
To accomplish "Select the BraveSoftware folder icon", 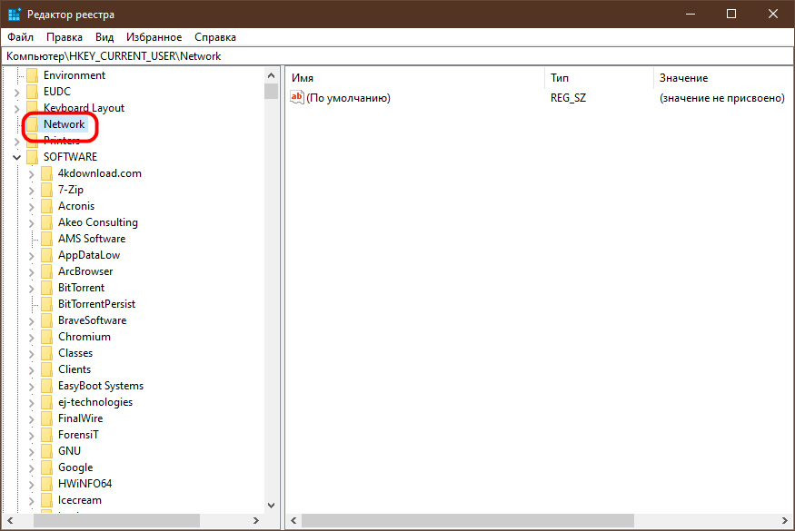I will click(x=46, y=320).
